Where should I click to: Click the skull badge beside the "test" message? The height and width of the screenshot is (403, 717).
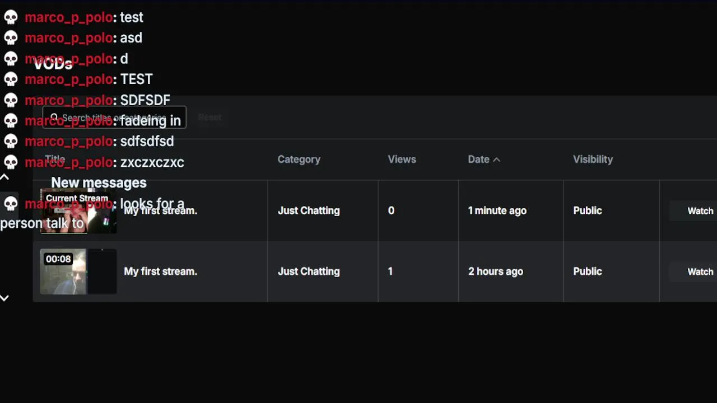(x=11, y=17)
